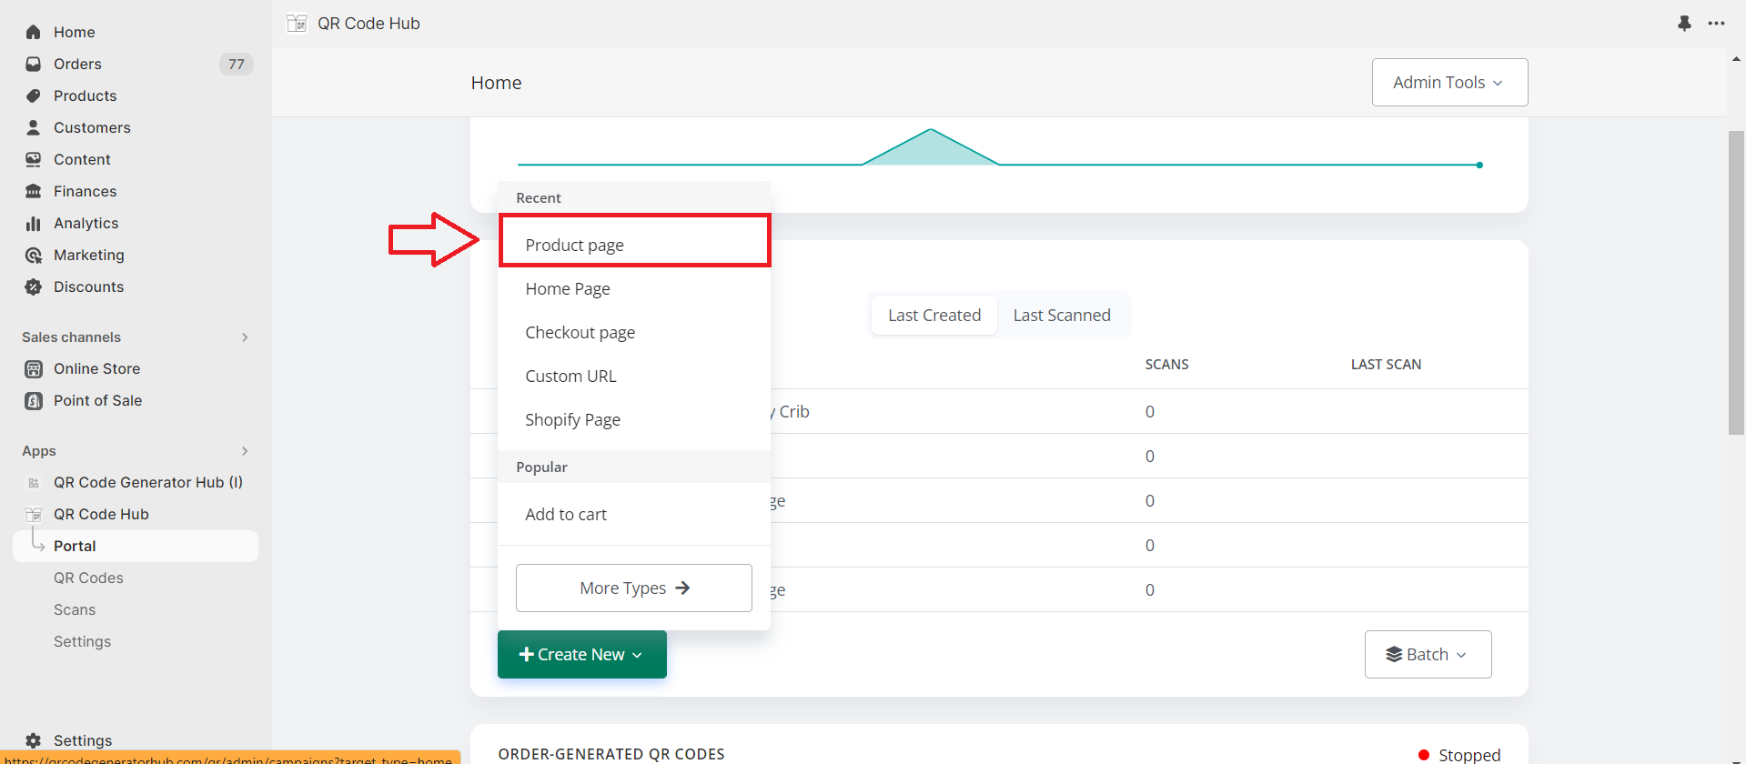Click the chart's end data point
This screenshot has width=1746, height=764.
(1479, 165)
